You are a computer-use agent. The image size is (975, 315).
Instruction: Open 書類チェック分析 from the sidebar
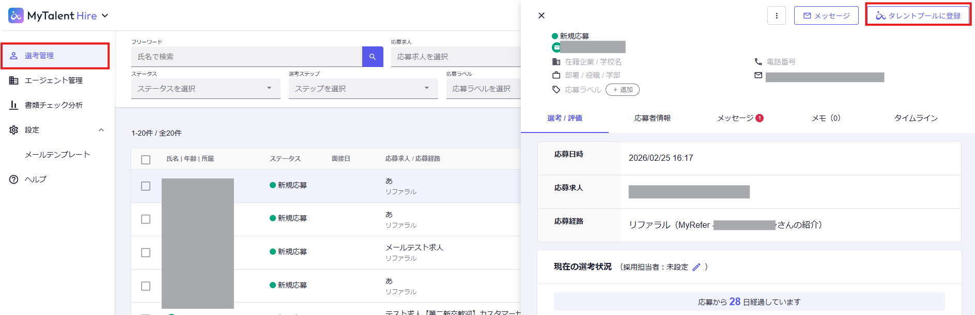[x=54, y=105]
